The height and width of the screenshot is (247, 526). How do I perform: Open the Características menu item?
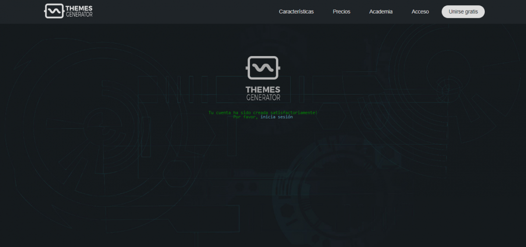coord(296,12)
